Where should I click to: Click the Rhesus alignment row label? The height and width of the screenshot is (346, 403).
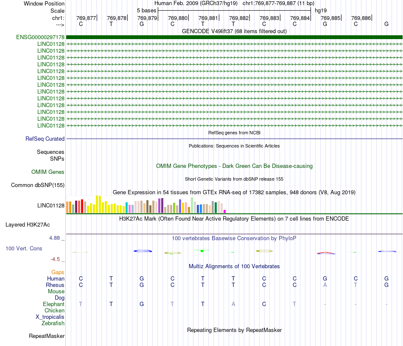(55, 285)
